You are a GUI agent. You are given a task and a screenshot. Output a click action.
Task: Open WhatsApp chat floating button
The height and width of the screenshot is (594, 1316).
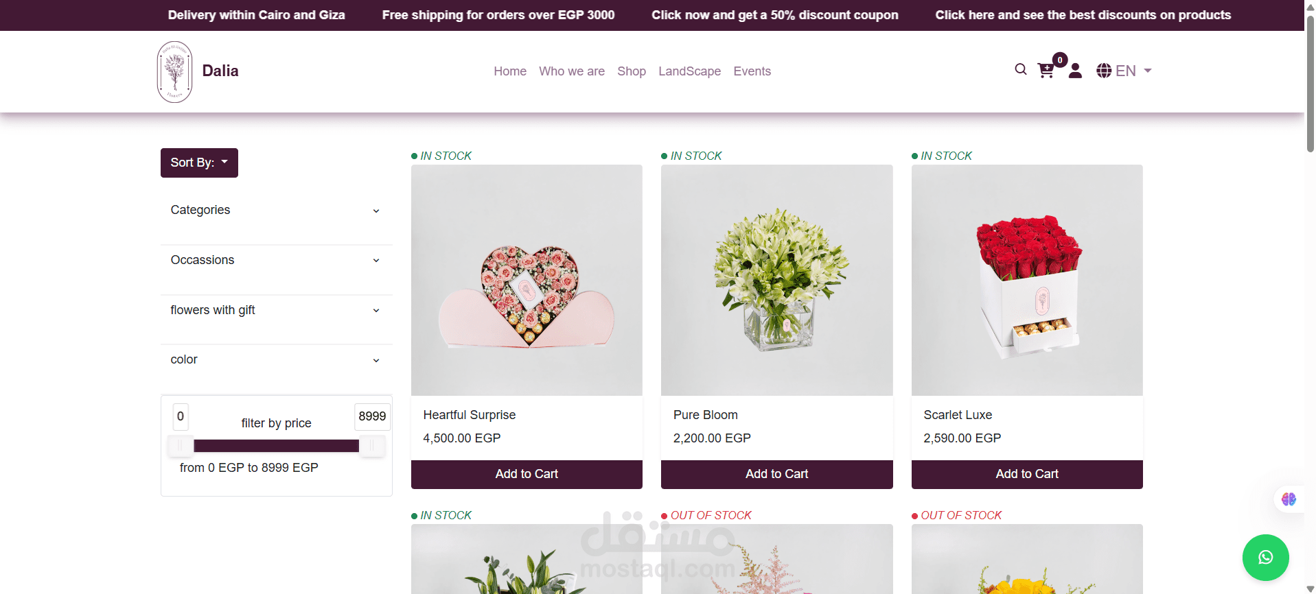coord(1265,558)
